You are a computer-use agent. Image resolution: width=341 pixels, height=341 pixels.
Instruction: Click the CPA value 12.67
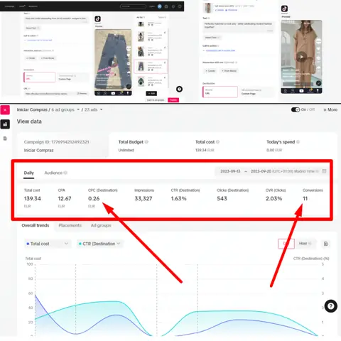click(65, 198)
